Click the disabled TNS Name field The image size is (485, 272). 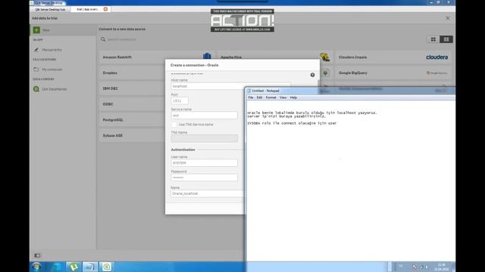(204, 138)
